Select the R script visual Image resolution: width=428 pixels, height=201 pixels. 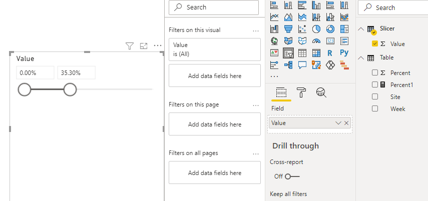(x=330, y=52)
